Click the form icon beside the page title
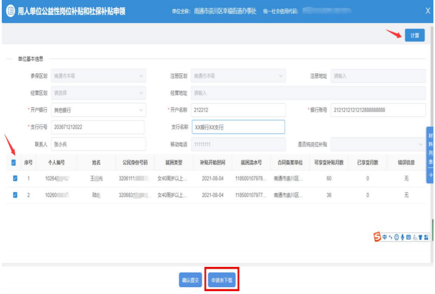 10,12
